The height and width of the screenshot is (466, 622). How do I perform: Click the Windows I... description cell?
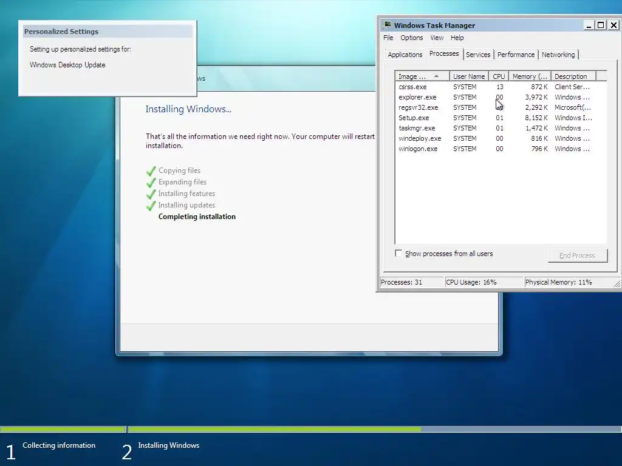click(x=573, y=118)
